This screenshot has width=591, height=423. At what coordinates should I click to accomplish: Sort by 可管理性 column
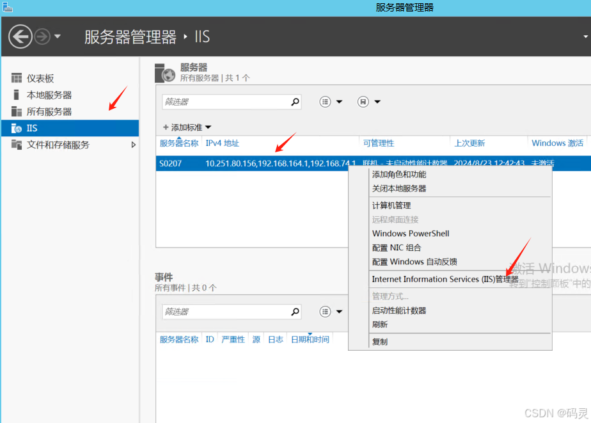pos(379,143)
